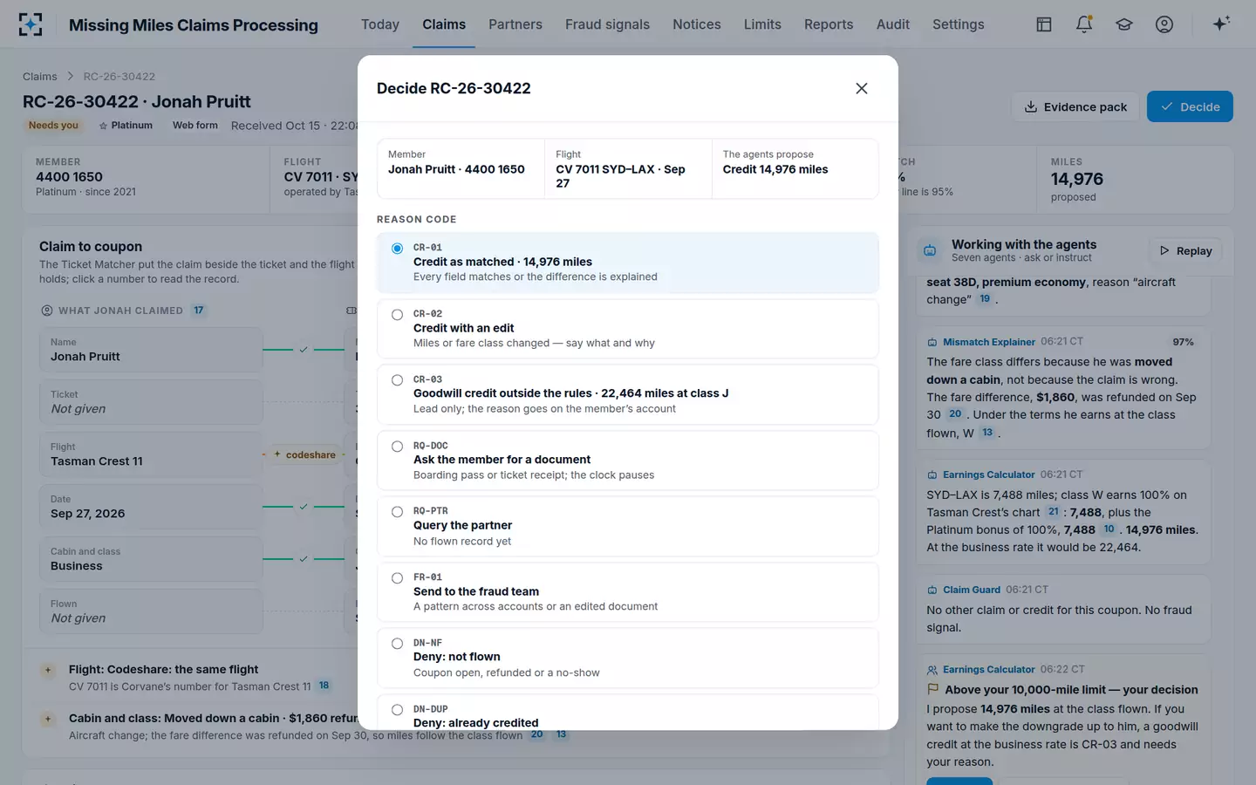The width and height of the screenshot is (1256, 785).
Task: Click the Claims breadcrumb link
Action: click(x=40, y=77)
